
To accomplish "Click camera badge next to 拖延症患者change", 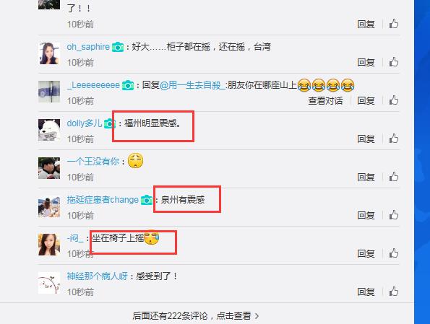I will point(147,200).
